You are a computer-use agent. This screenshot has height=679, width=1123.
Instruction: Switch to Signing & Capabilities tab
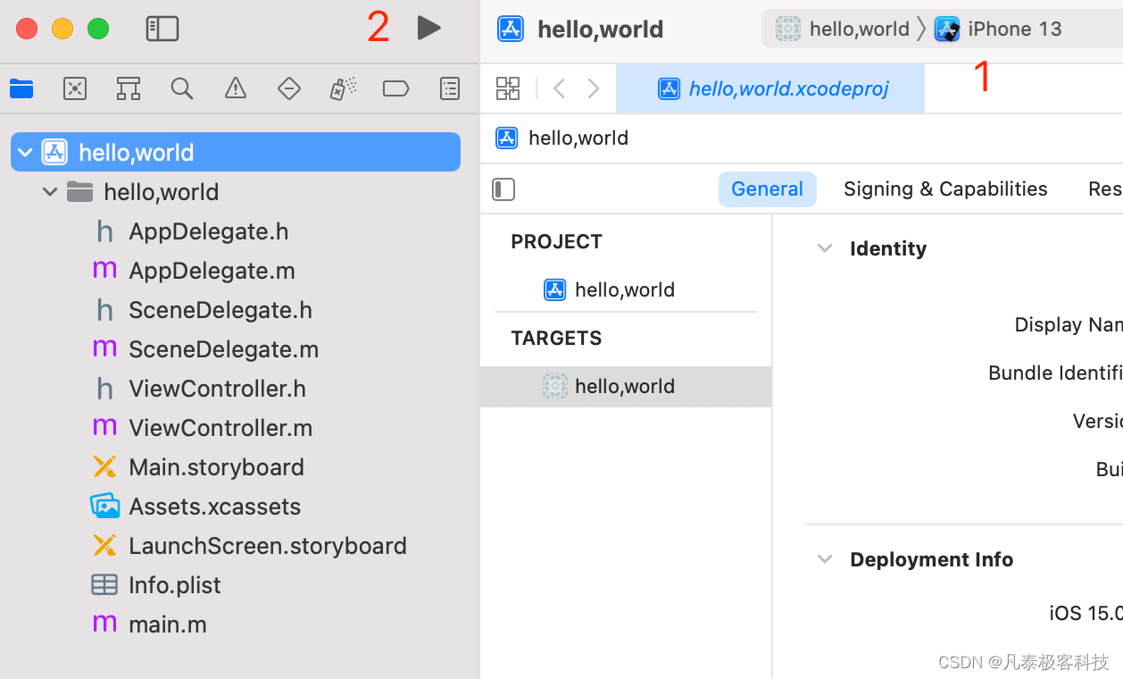(945, 189)
